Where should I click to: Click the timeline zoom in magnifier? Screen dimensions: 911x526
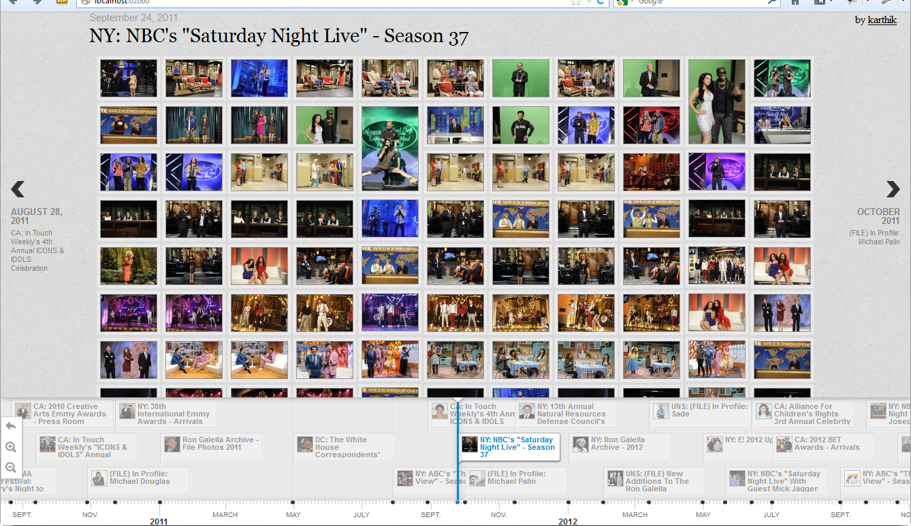click(11, 447)
